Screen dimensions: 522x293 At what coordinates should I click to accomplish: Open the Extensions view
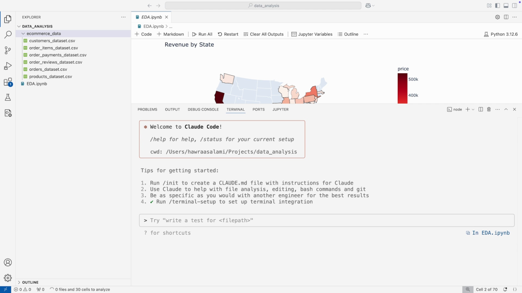[8, 82]
